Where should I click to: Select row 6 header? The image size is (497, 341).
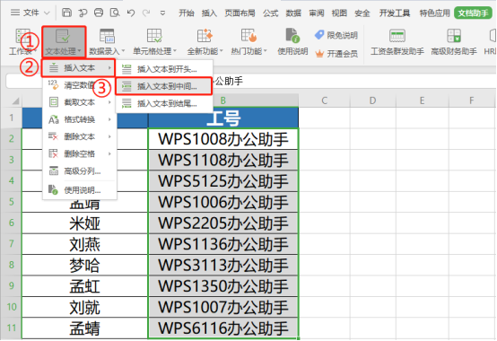coord(11,223)
